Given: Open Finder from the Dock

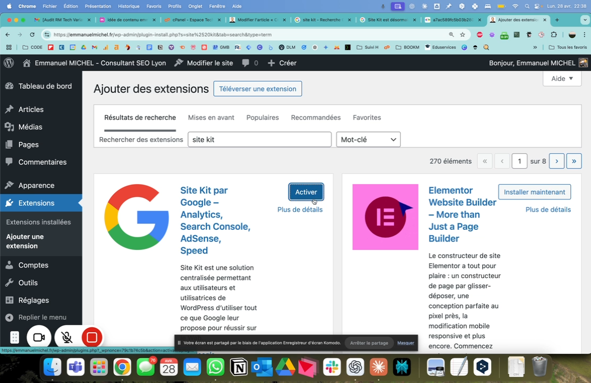Looking at the screenshot, I should pyautogui.click(x=53, y=367).
